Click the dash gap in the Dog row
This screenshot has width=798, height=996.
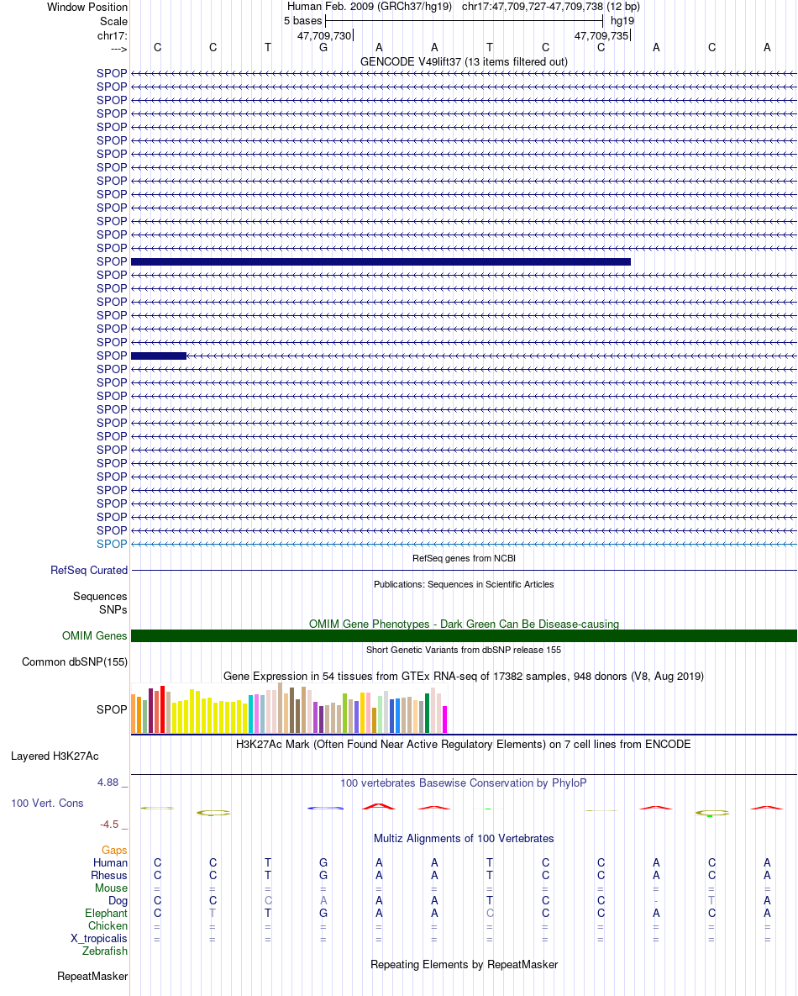656,901
